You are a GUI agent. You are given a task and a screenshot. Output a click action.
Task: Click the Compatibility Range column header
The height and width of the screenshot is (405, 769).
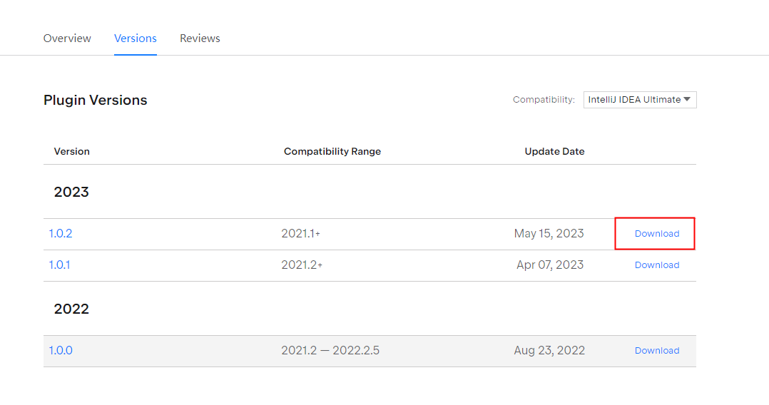(332, 151)
